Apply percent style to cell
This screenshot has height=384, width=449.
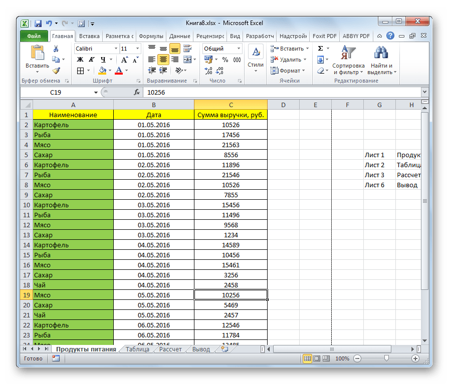[x=225, y=60]
